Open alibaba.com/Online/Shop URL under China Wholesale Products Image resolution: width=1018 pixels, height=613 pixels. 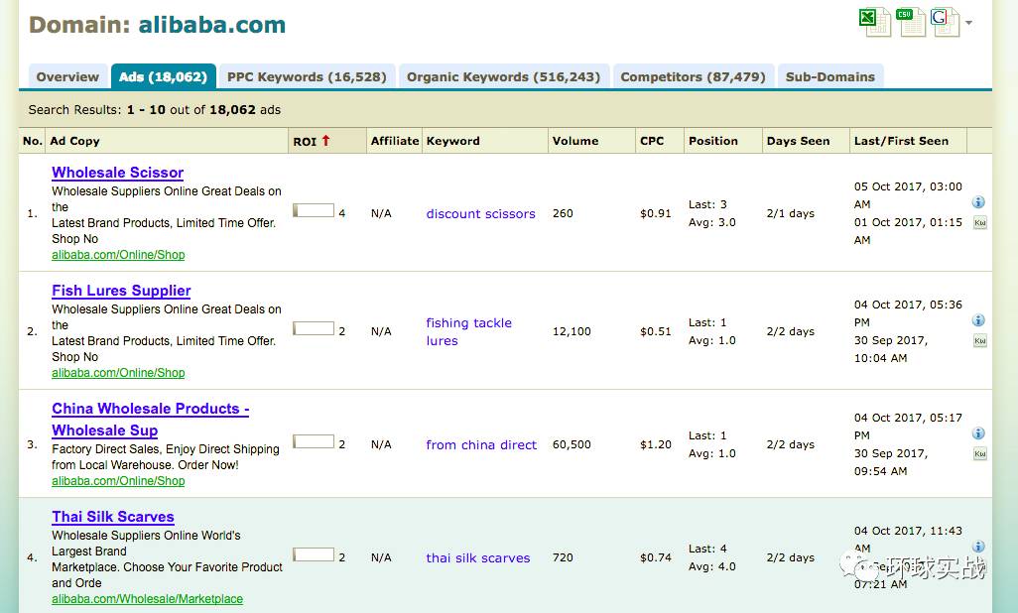coord(118,480)
